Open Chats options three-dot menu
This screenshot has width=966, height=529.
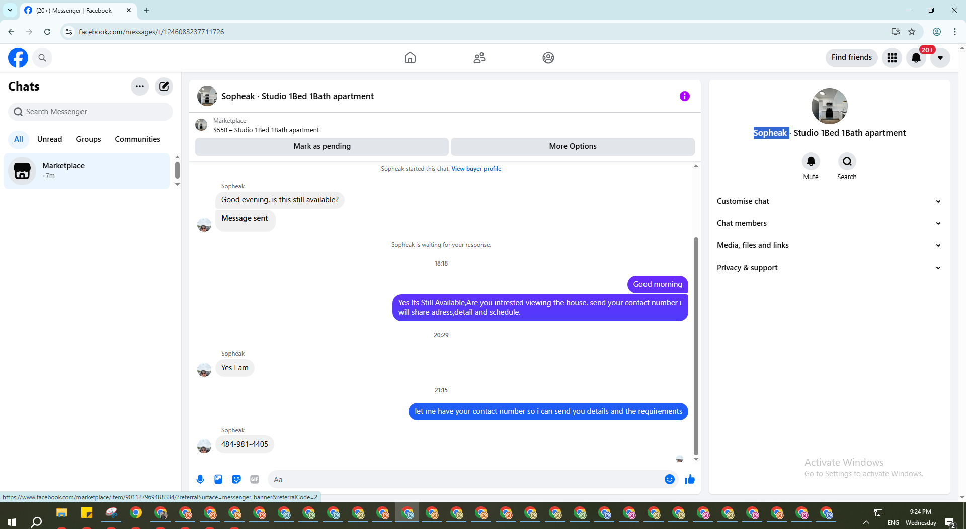(140, 86)
